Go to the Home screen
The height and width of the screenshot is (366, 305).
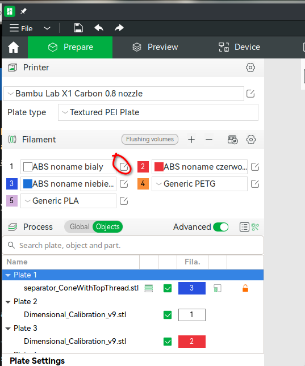tap(13, 47)
